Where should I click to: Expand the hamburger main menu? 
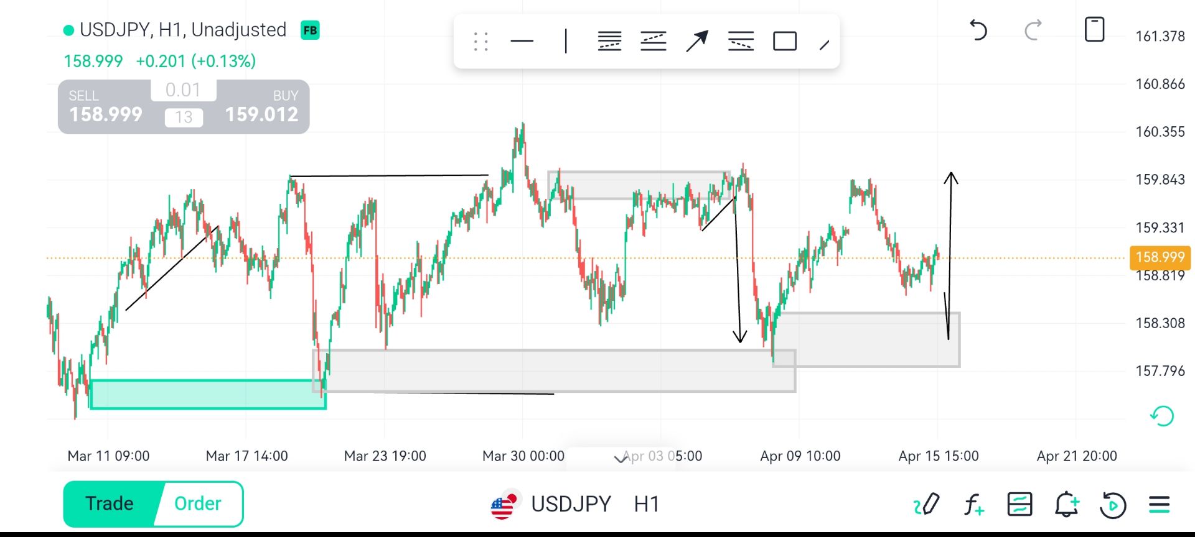[x=1159, y=504]
